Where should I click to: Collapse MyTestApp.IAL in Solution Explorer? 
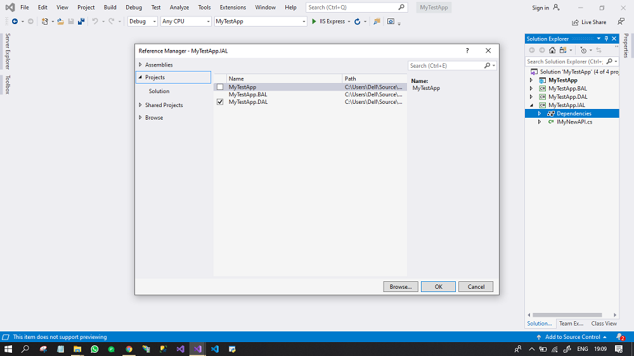pyautogui.click(x=531, y=105)
